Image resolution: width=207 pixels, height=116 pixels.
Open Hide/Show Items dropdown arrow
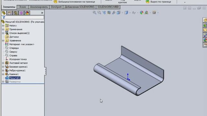coord(137,13)
